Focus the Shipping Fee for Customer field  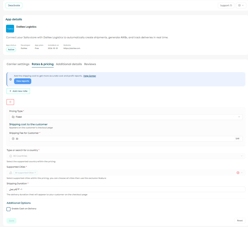(x=126, y=139)
